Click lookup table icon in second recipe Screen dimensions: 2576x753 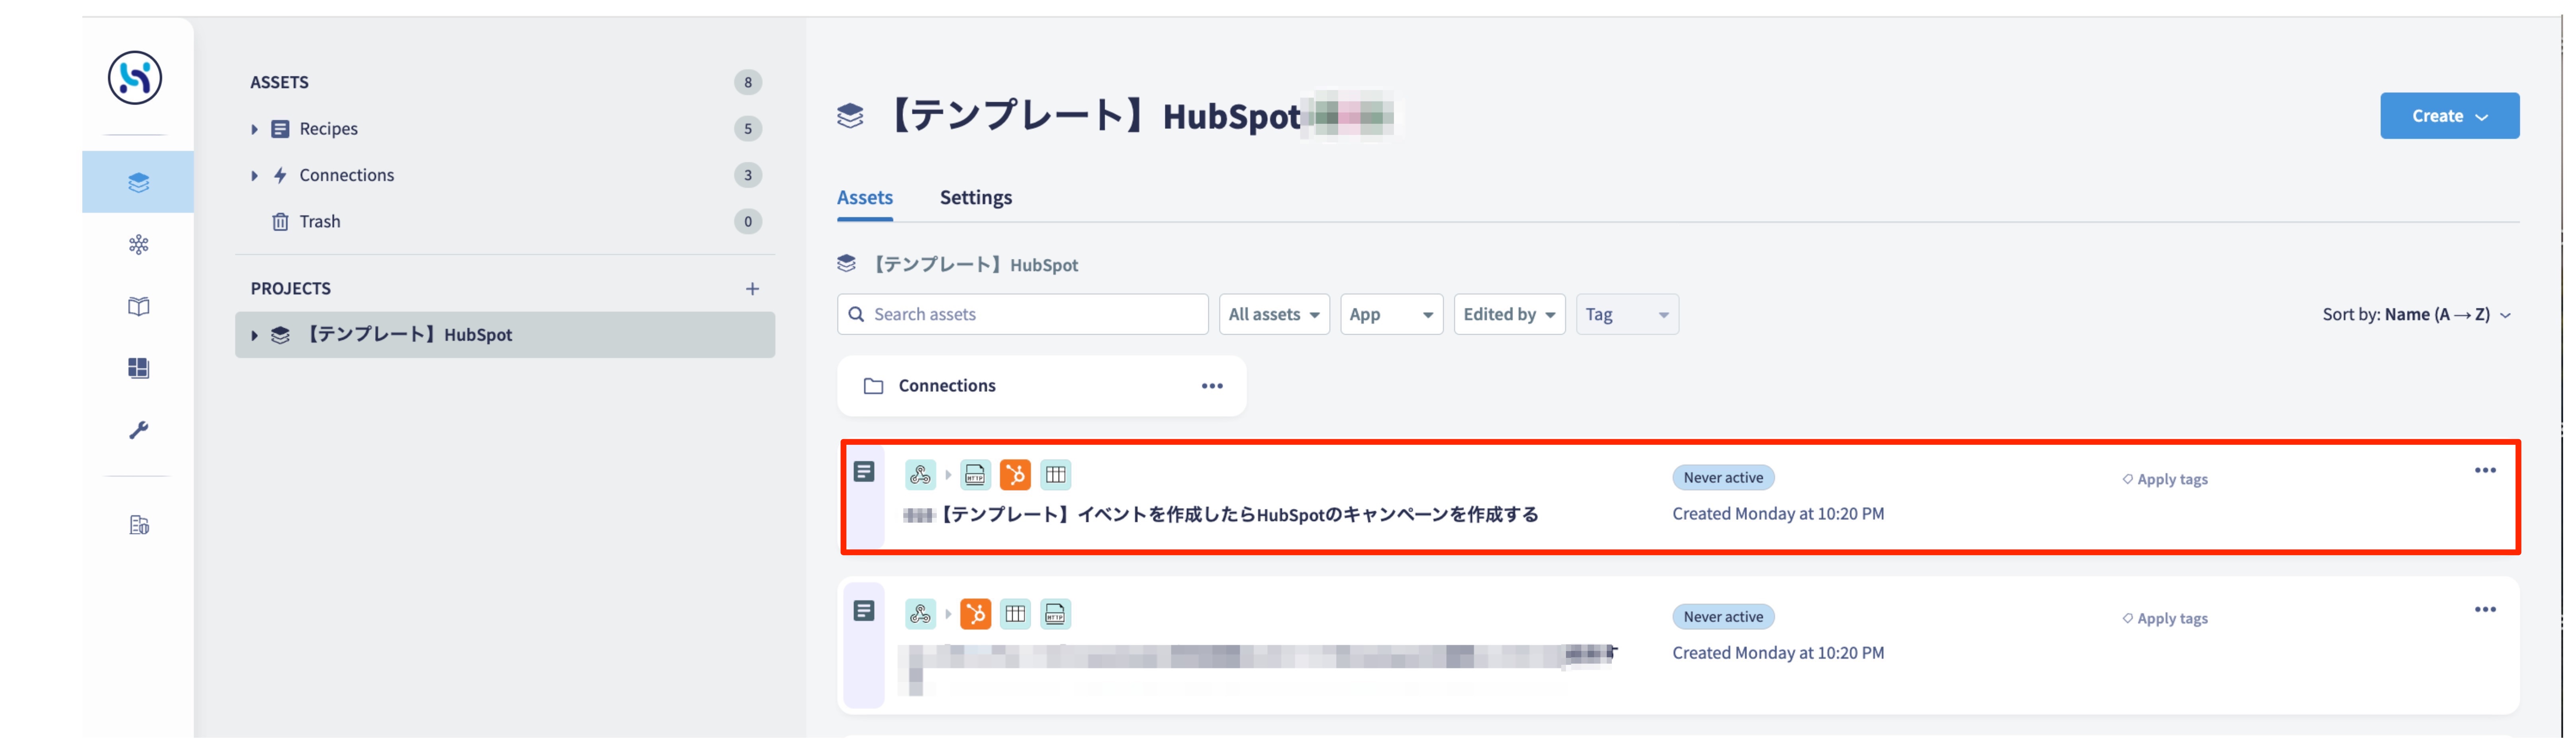1015,613
